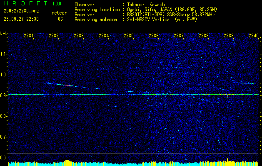The image size is (262, 166).
Task: Click the 2239 time tick label
Action: 229,35
